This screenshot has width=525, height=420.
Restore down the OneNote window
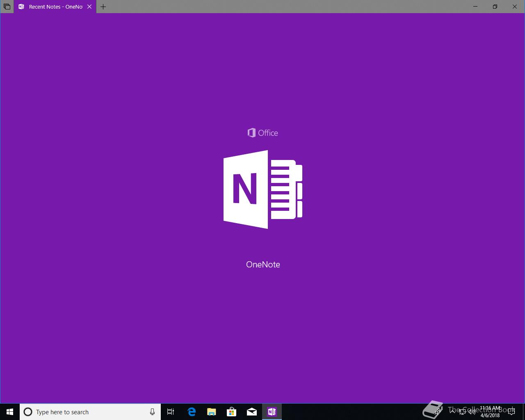(x=495, y=7)
